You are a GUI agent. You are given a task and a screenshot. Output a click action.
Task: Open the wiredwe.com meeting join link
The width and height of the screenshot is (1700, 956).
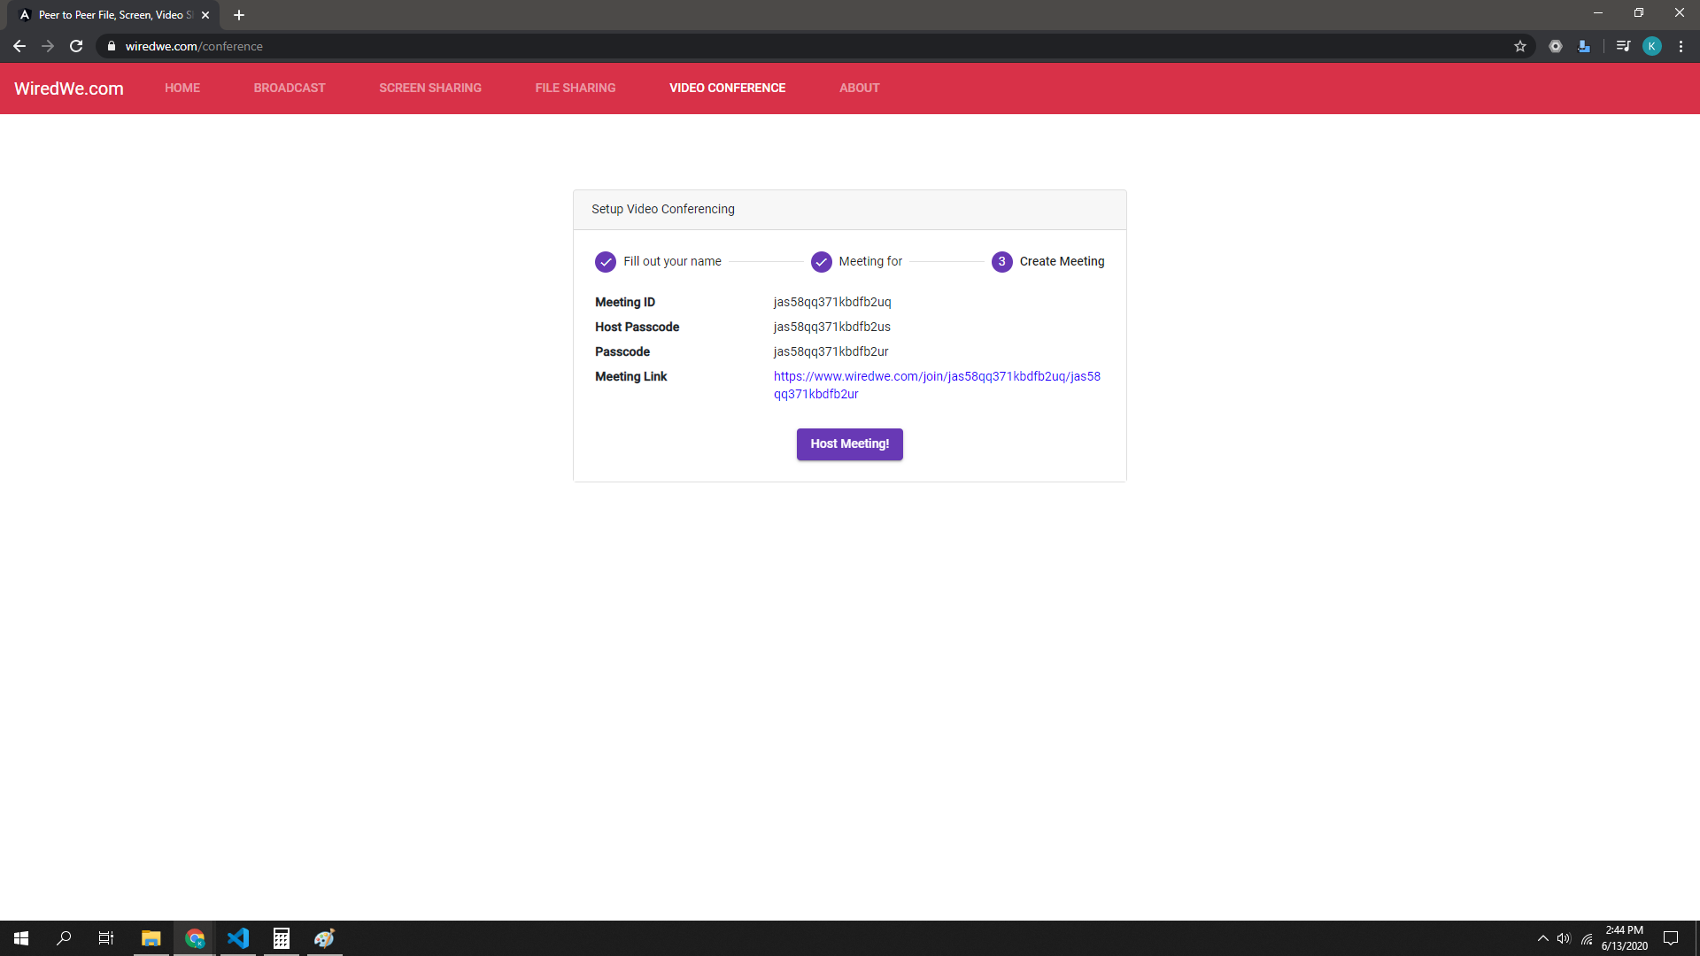click(936, 377)
